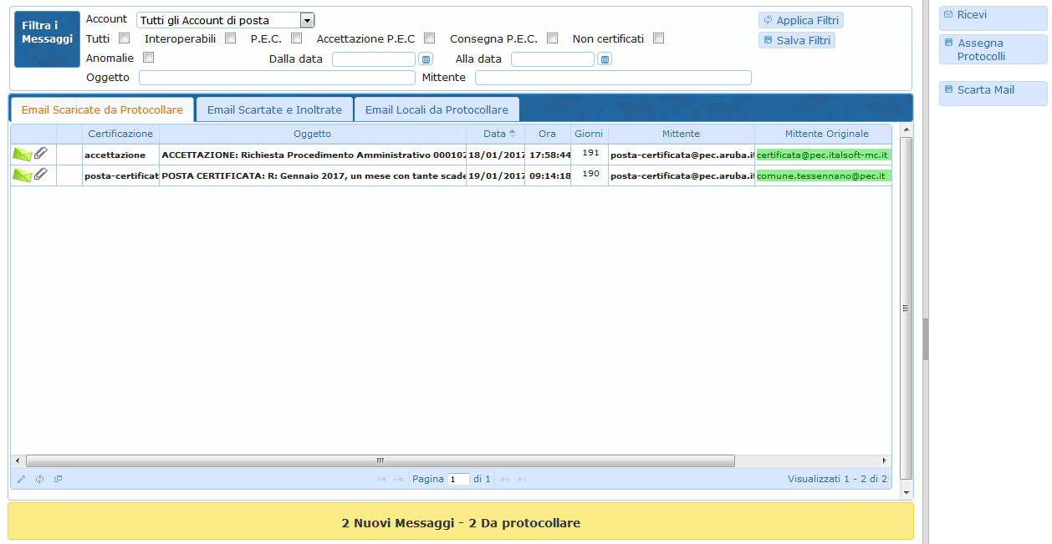This screenshot has width=1052, height=544.
Task: Click the envelope icon of POSTA CERTIFICATA row
Action: [x=22, y=175]
